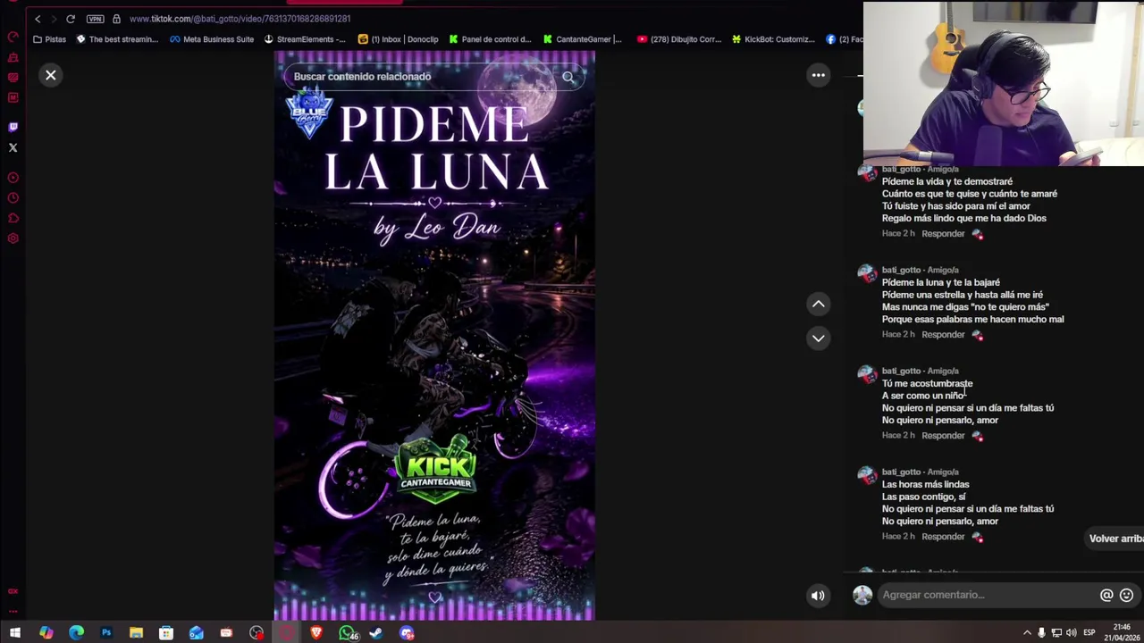Viewport: 1144px width, 643px height.
Task: Open Panel de control bookmark
Action: coord(490,39)
